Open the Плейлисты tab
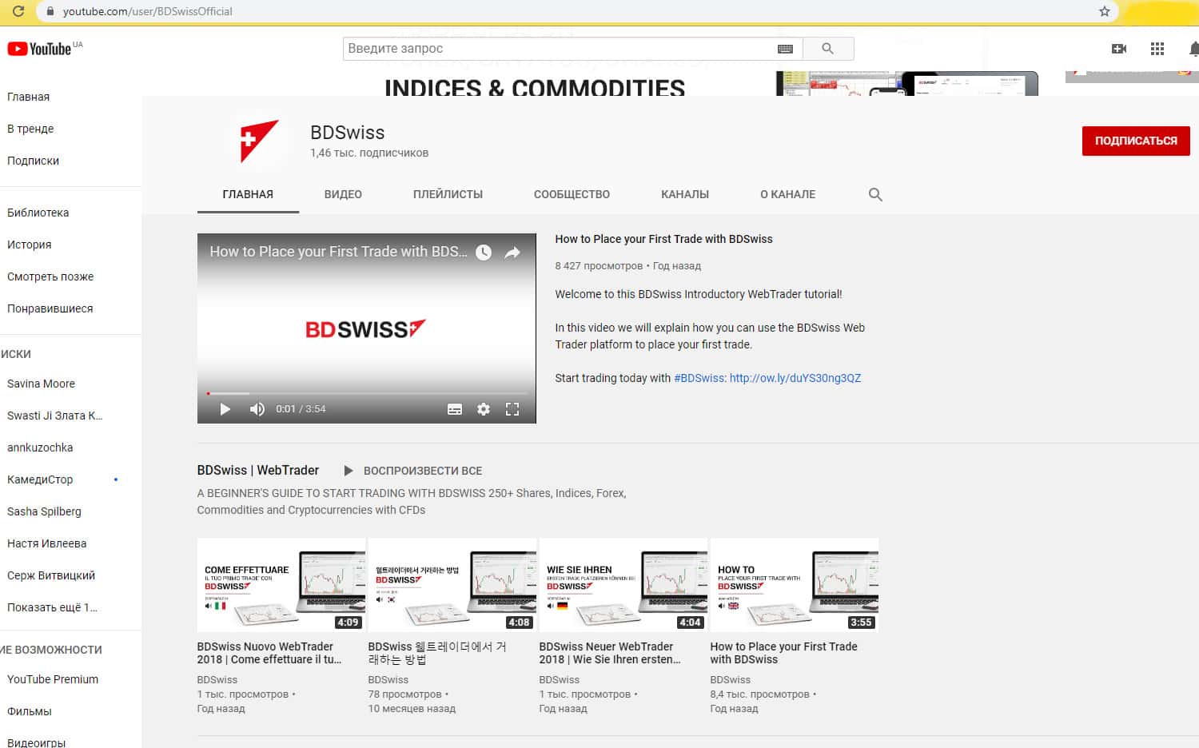The width and height of the screenshot is (1199, 748). pos(448,194)
